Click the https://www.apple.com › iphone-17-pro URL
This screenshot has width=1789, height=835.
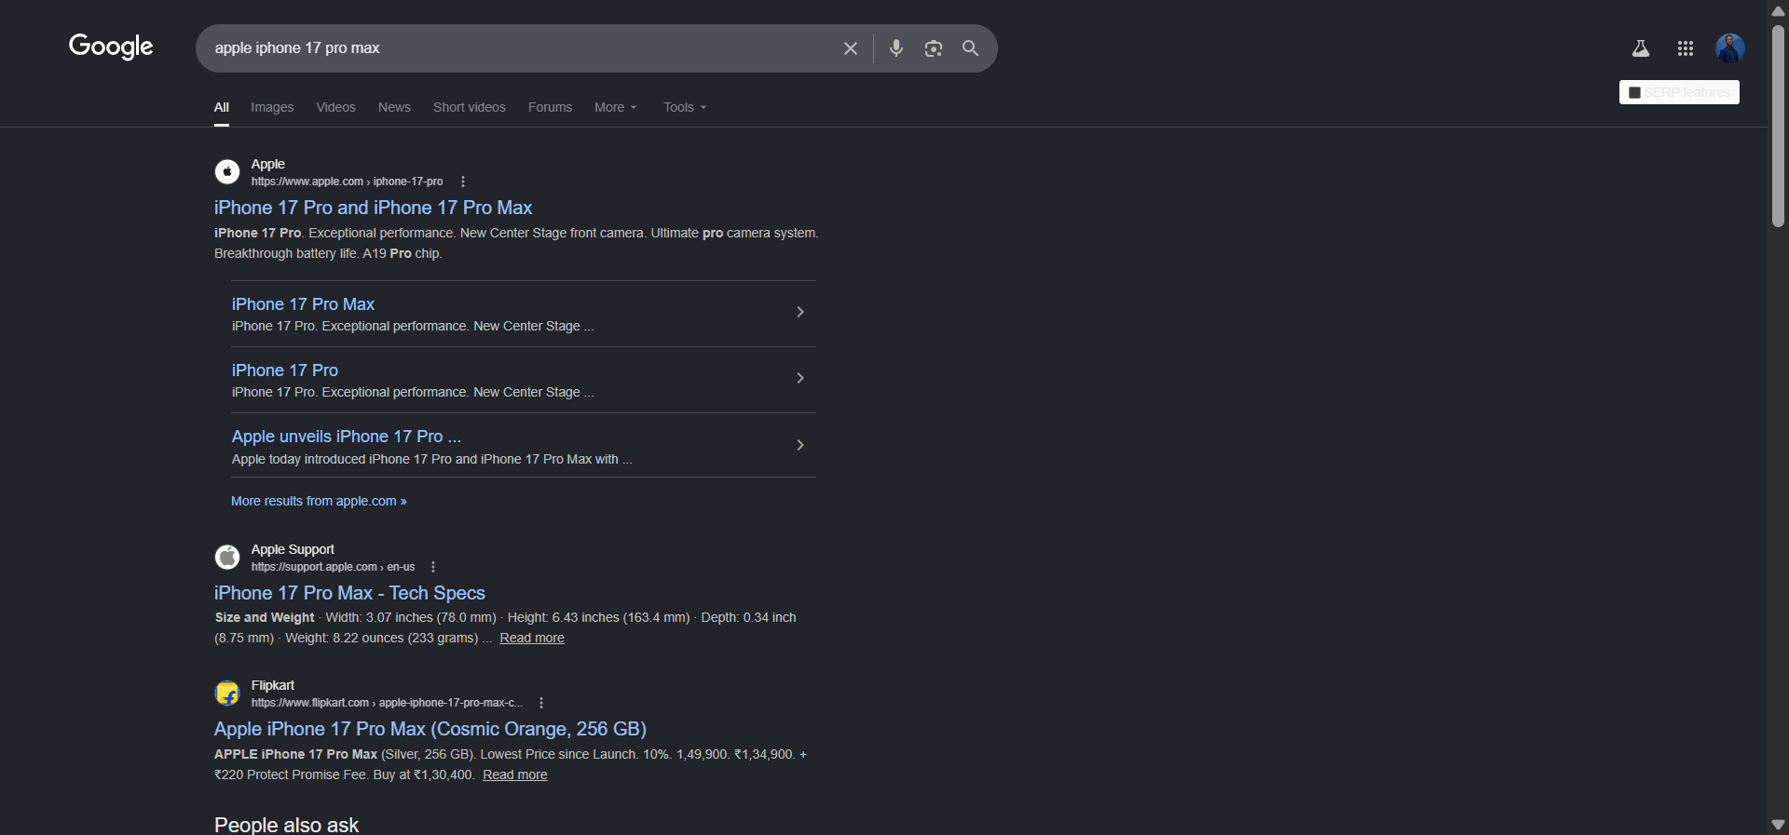coord(347,182)
